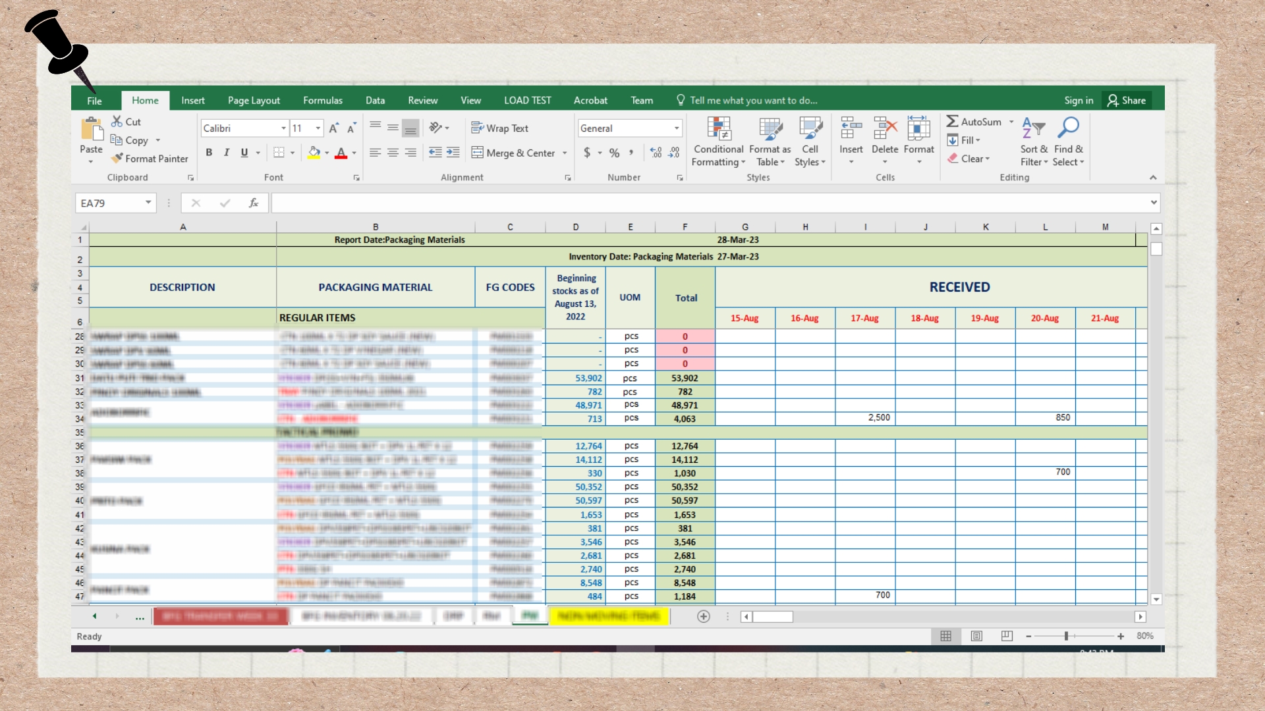Expand the Calibri font name dropdown

pos(283,128)
